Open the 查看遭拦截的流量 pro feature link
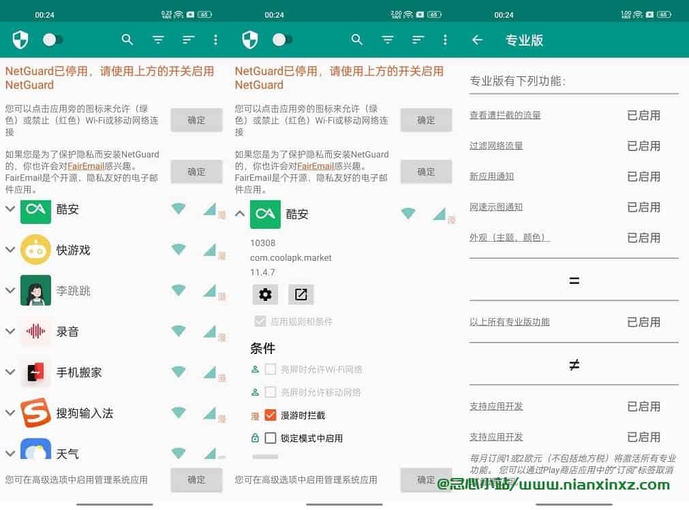Viewport: 689px width, 510px height. point(505,116)
